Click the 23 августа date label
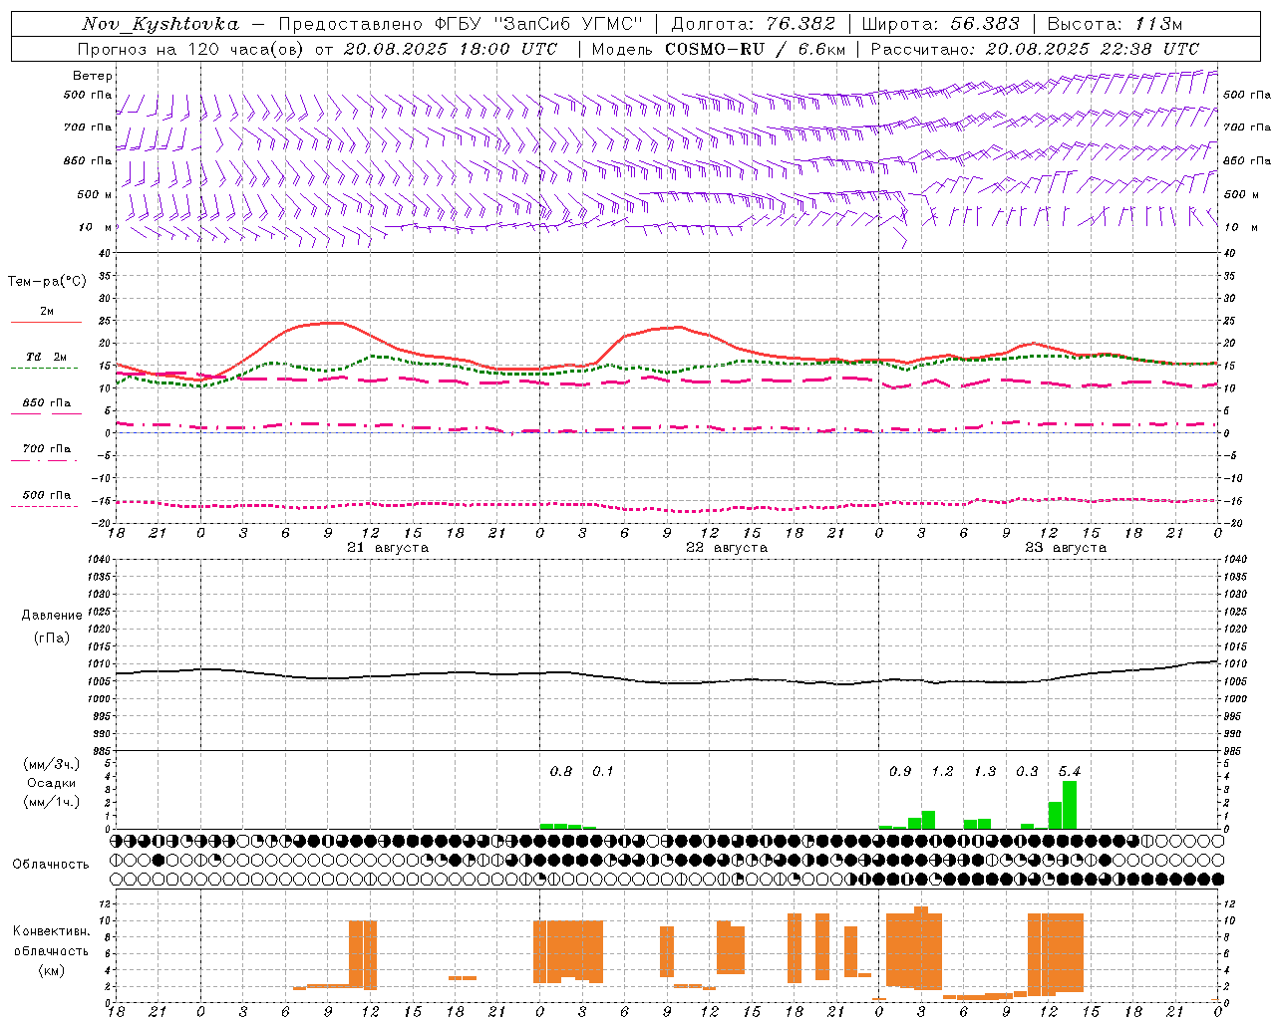 tap(1066, 548)
